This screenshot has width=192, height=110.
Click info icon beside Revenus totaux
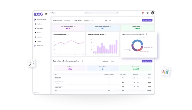(x=142, y=26)
